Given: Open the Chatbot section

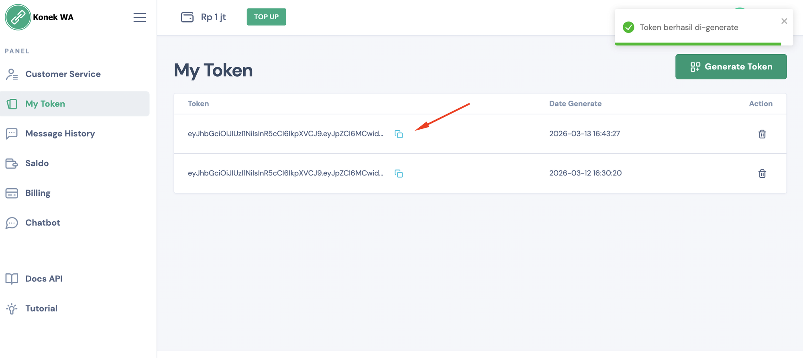Looking at the screenshot, I should coord(43,223).
